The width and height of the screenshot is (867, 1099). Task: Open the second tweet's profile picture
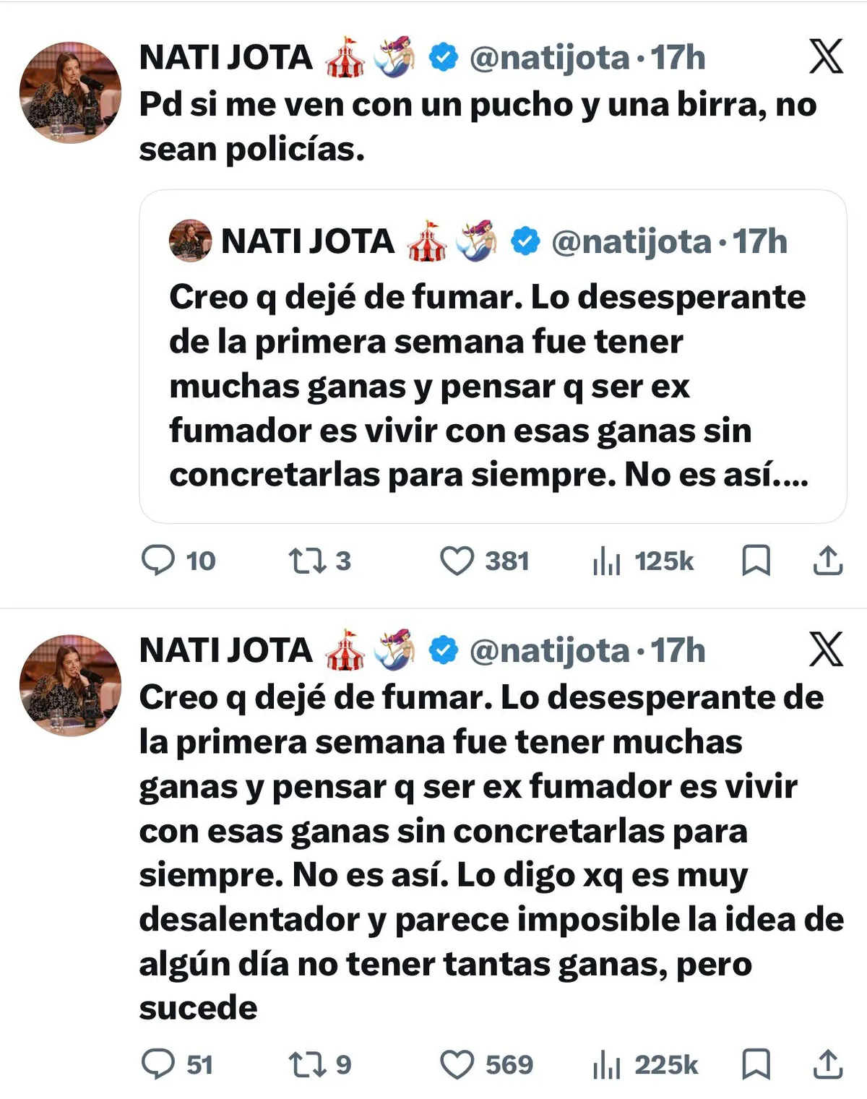(x=70, y=685)
